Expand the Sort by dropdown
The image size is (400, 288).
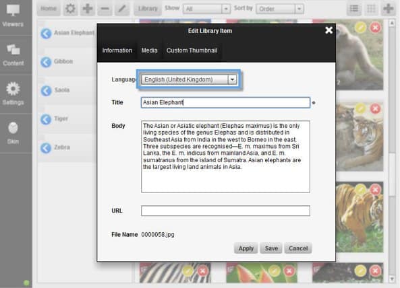(x=299, y=9)
